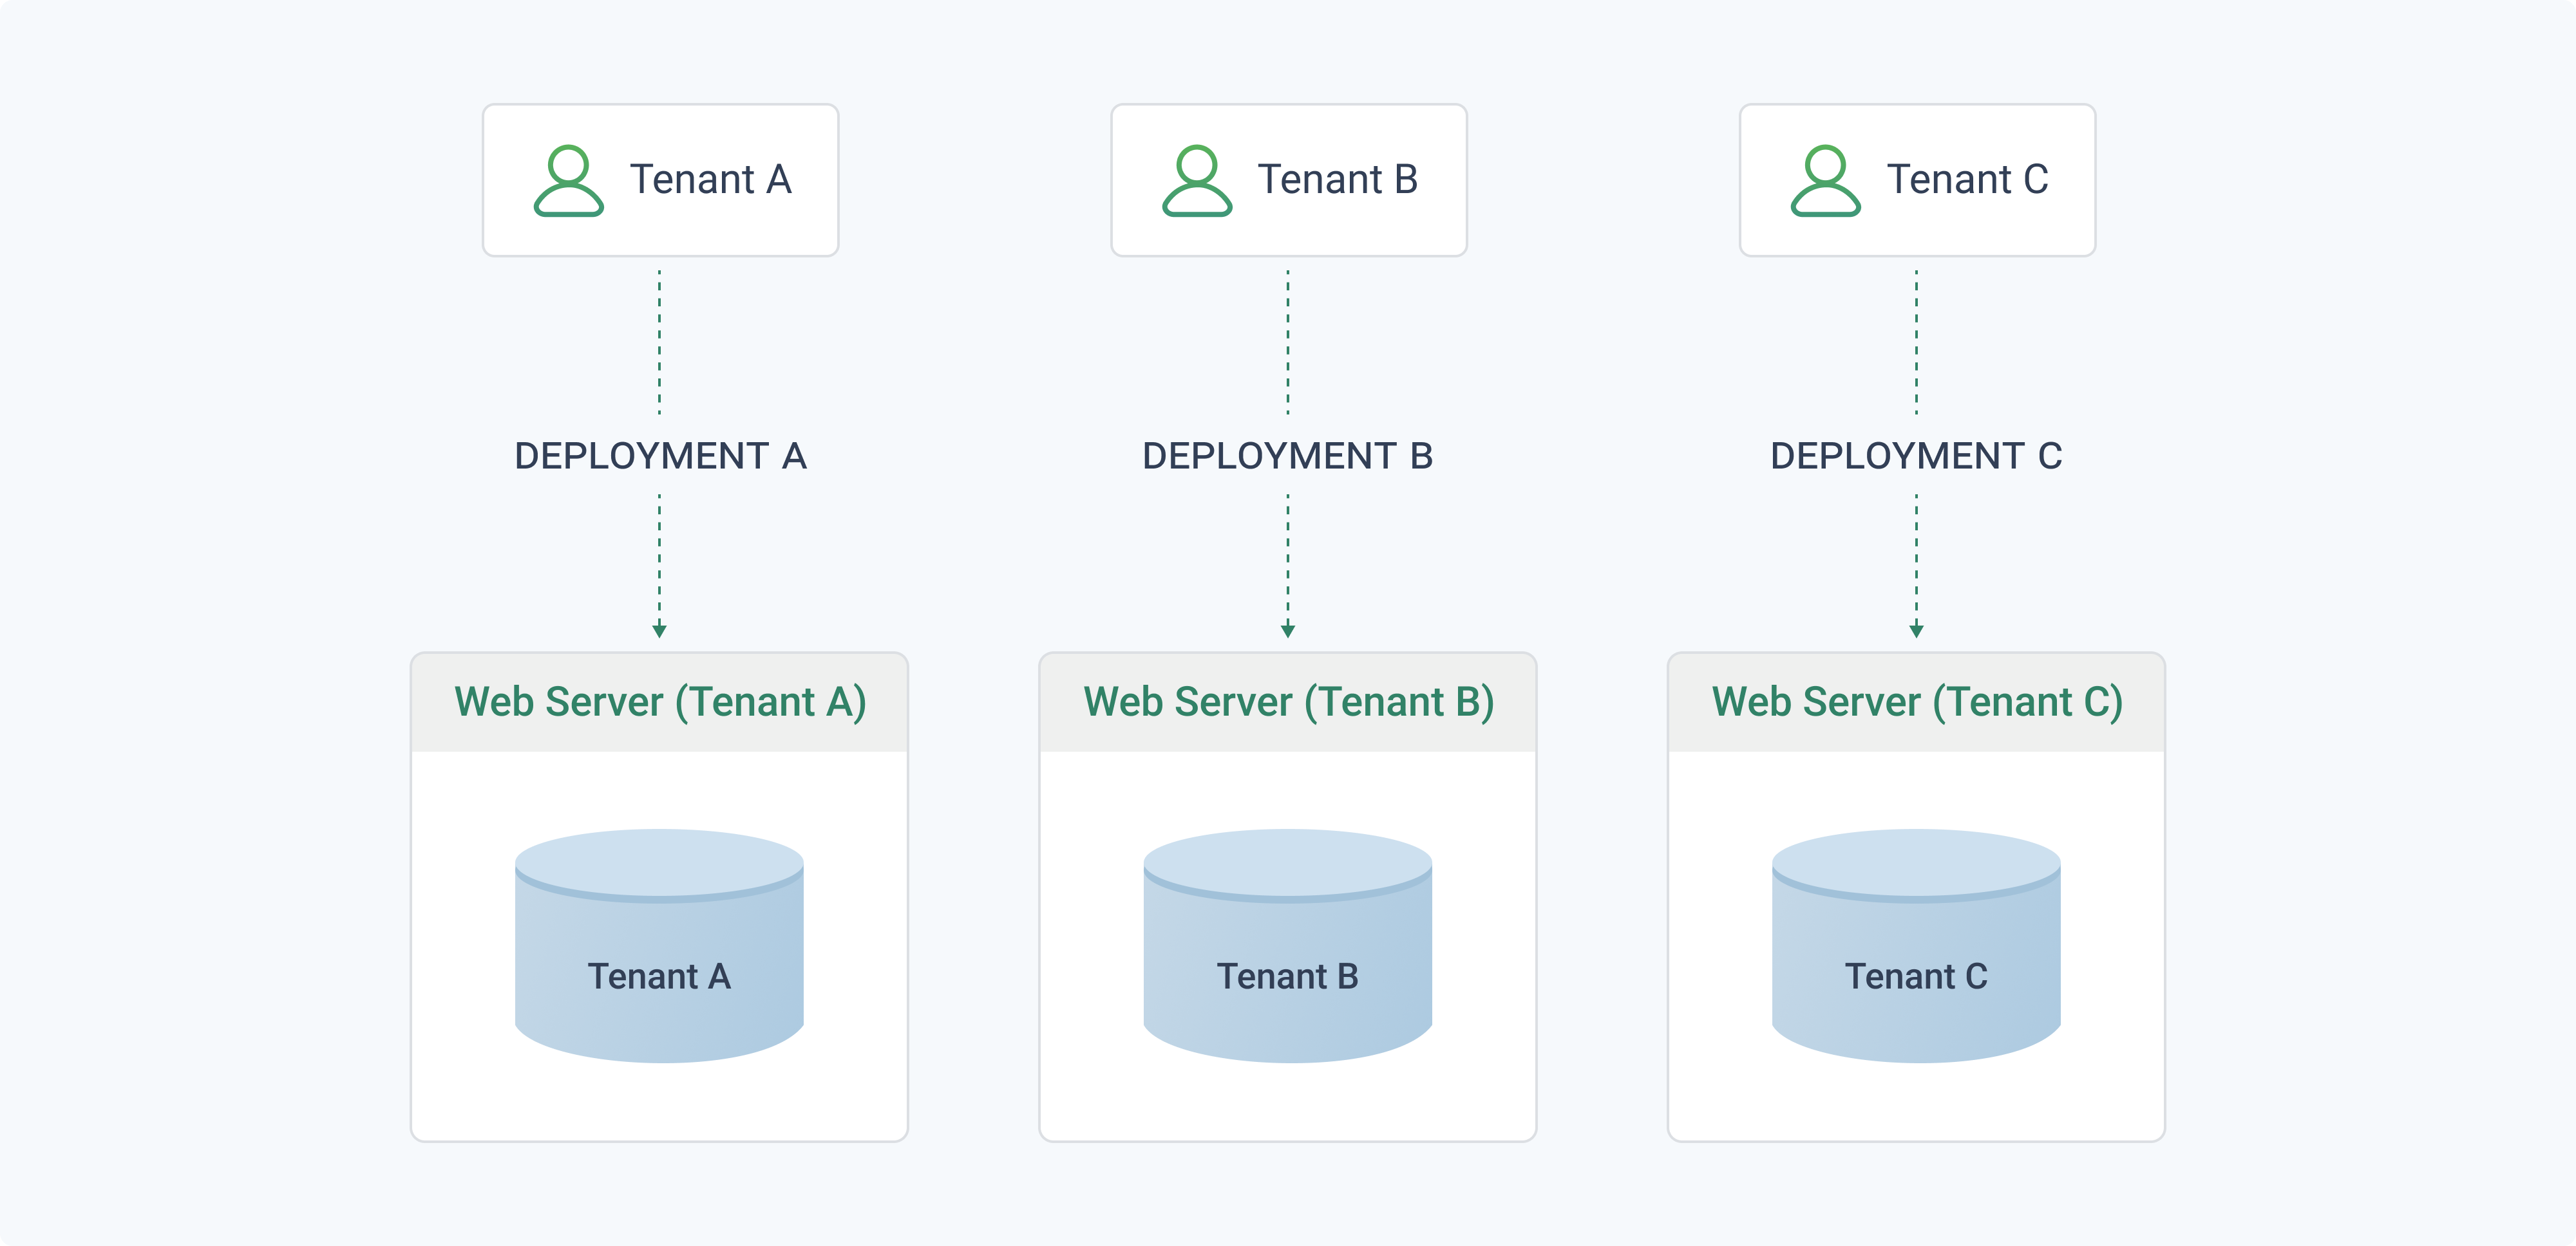Click the 'DEPLOYMENT C' text
Image resolution: width=2576 pixels, height=1246 pixels.
click(1916, 456)
